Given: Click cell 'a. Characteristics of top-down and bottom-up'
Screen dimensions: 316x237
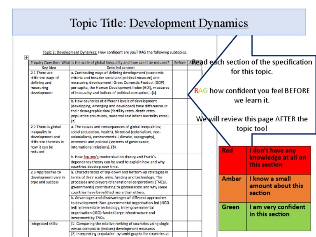Looking at the screenshot, I should pyautogui.click(x=121, y=182).
